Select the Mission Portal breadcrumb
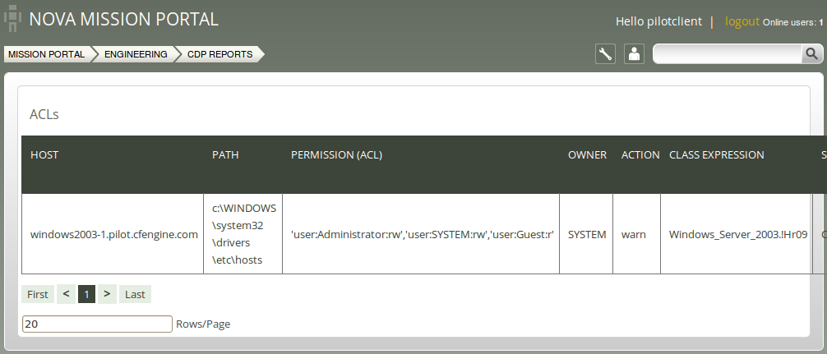 point(46,54)
